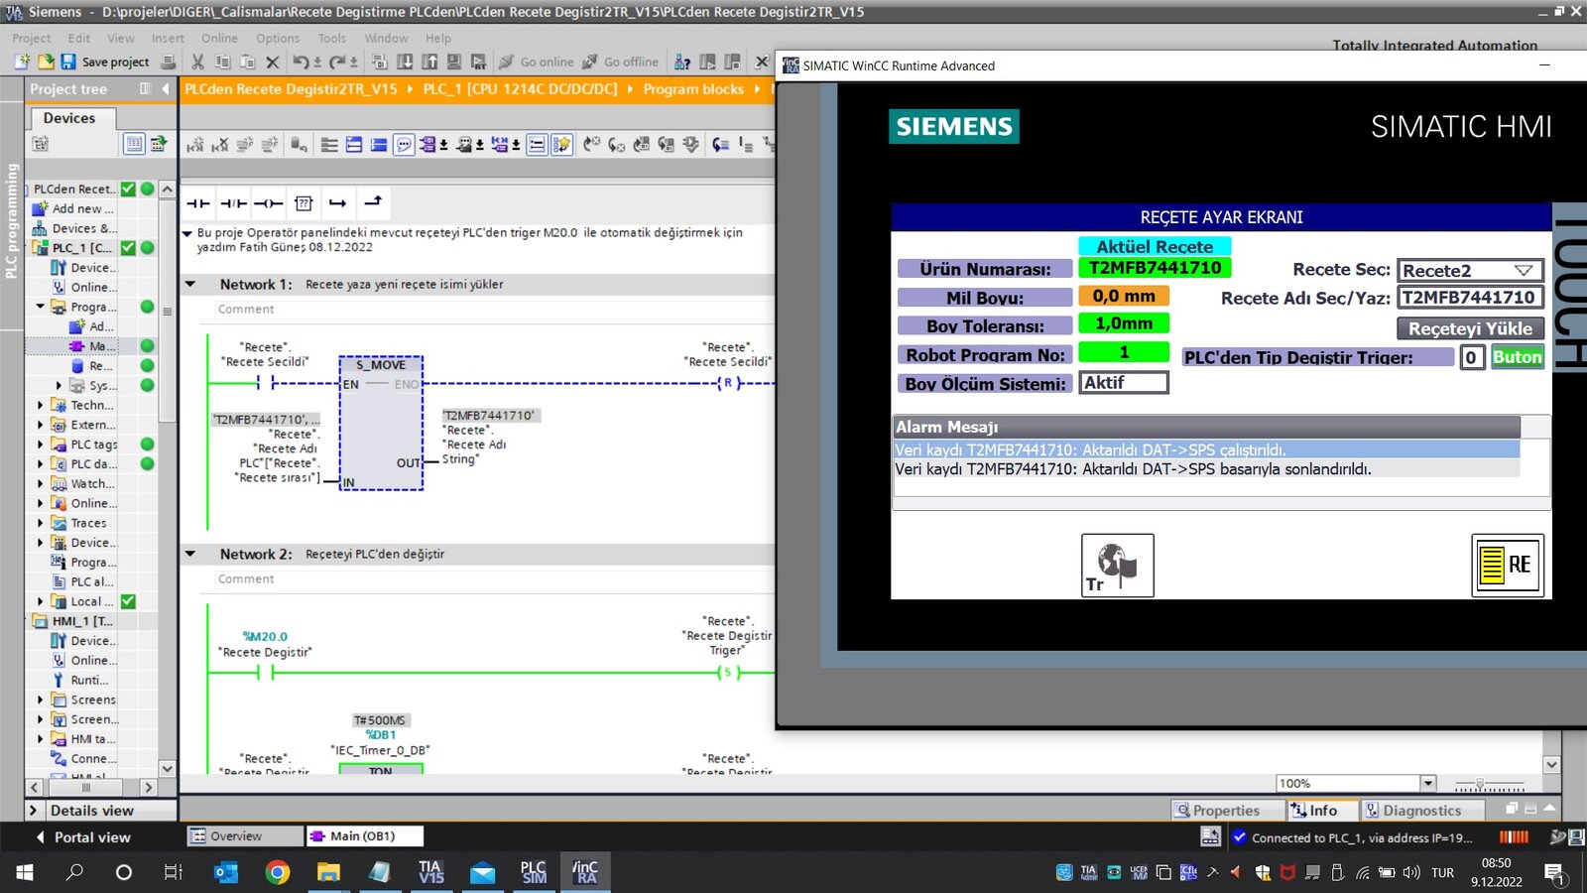
Task: Insert the empty box instruction
Action: point(304,203)
